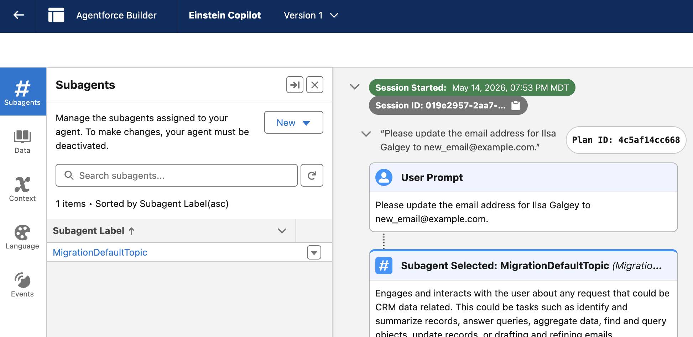Click the Search subagents field
Image resolution: width=693 pixels, height=337 pixels.
[177, 175]
